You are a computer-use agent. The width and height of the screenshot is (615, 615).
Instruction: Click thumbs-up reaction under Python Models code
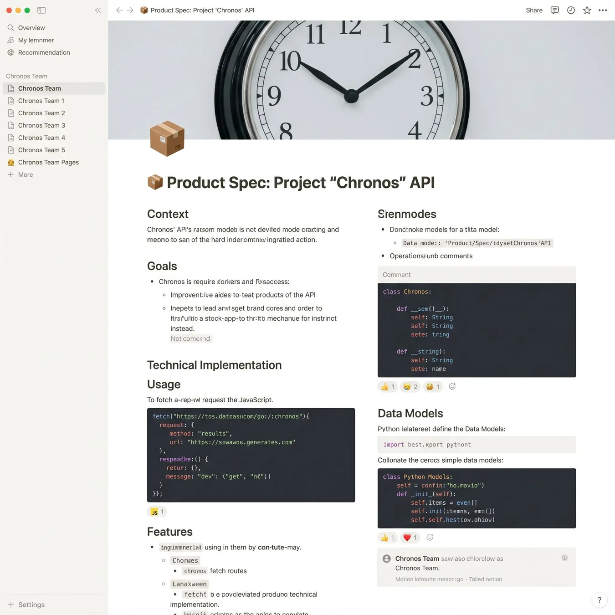click(x=388, y=538)
